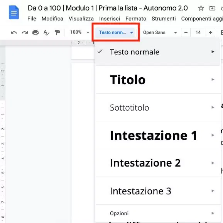Open the File menu
The width and height of the screenshot is (223, 223).
point(32,19)
